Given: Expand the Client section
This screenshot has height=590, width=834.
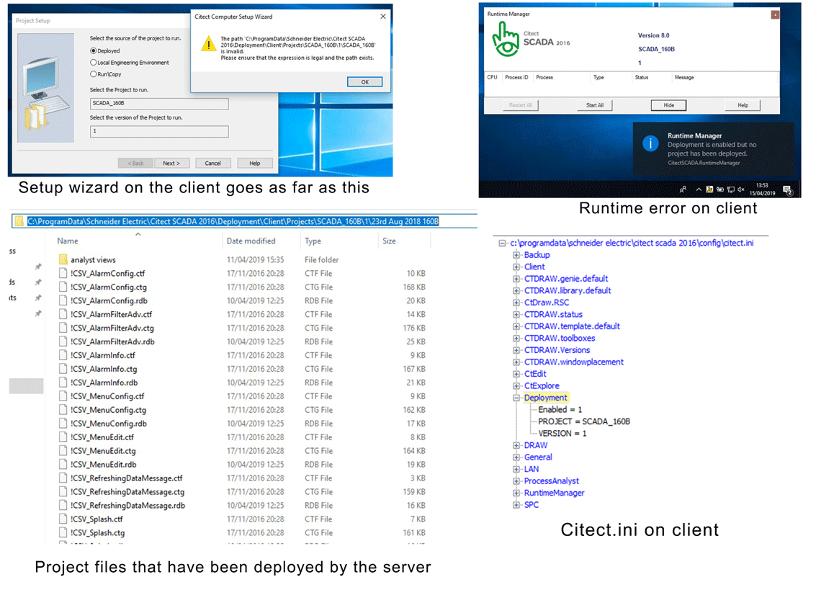Looking at the screenshot, I should pyautogui.click(x=516, y=267).
